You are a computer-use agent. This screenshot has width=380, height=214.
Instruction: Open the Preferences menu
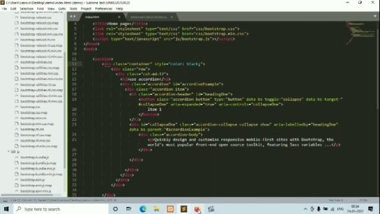tap(103, 9)
